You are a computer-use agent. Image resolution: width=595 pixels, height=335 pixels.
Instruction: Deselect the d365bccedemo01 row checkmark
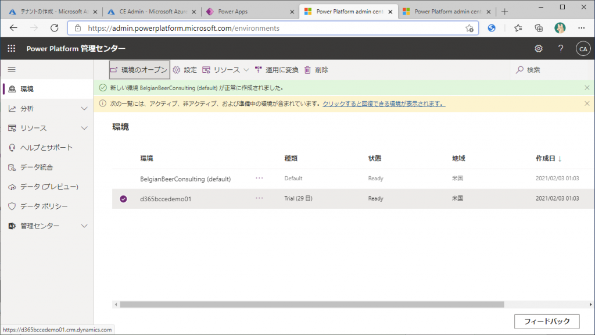123,199
